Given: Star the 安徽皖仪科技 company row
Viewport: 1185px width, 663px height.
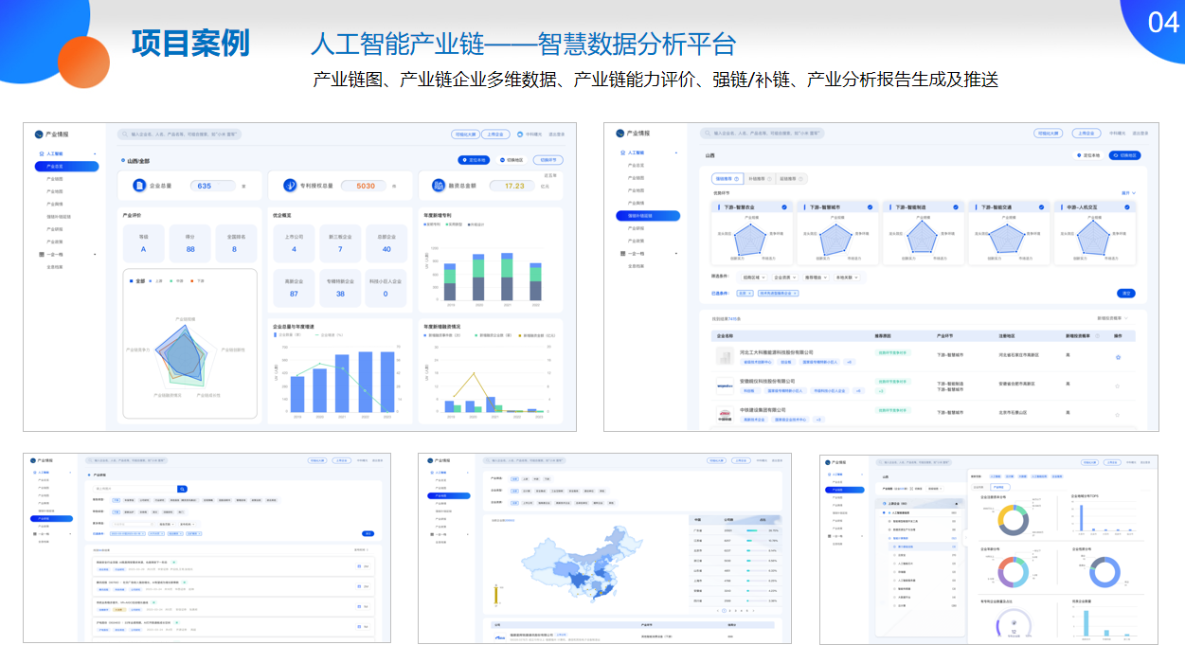Looking at the screenshot, I should tap(1118, 385).
